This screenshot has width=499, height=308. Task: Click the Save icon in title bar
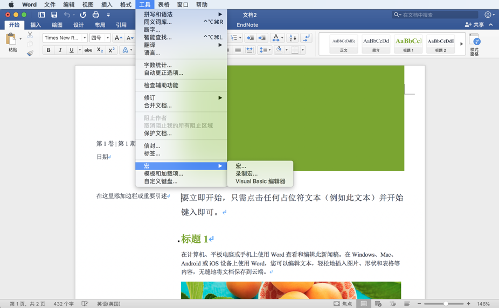click(54, 15)
